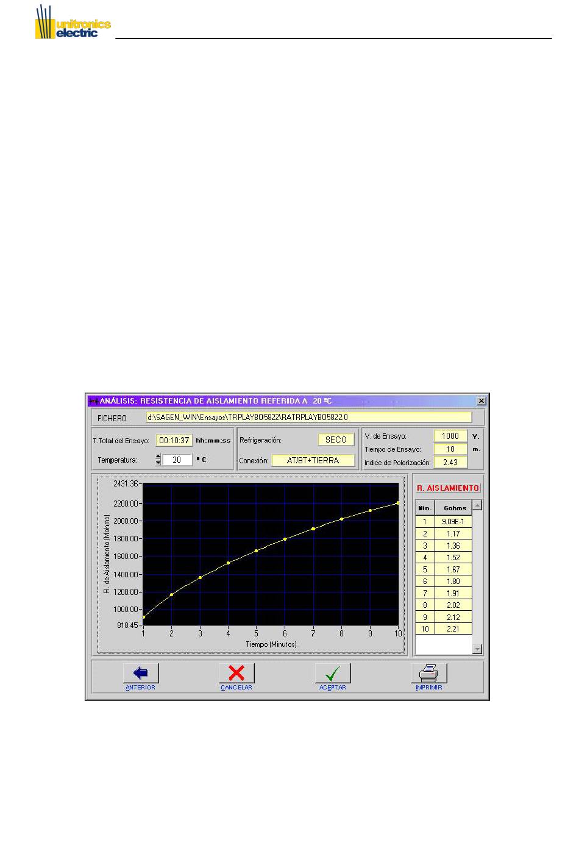This screenshot has height=865, width=579.
Task: Select table cell 1.67
Action: pos(453,569)
